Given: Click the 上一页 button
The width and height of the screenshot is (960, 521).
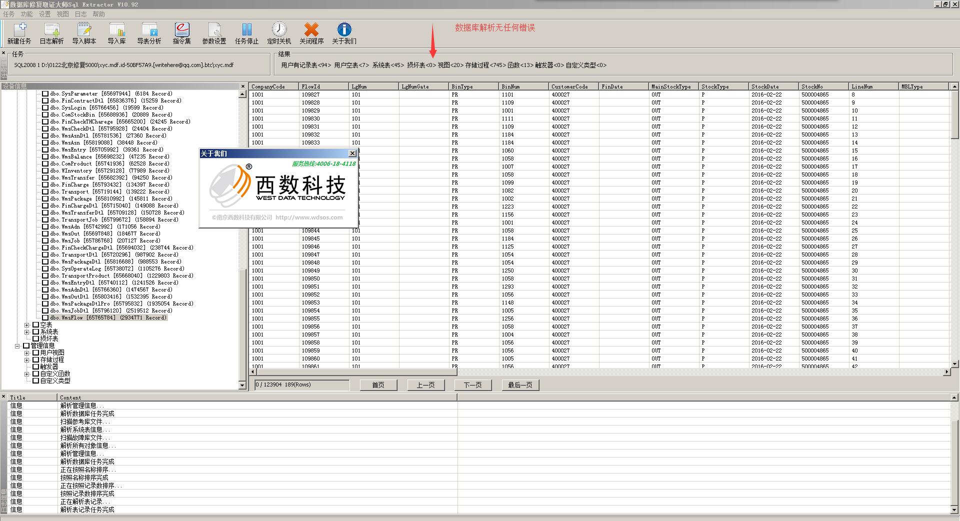Looking at the screenshot, I should [x=425, y=385].
